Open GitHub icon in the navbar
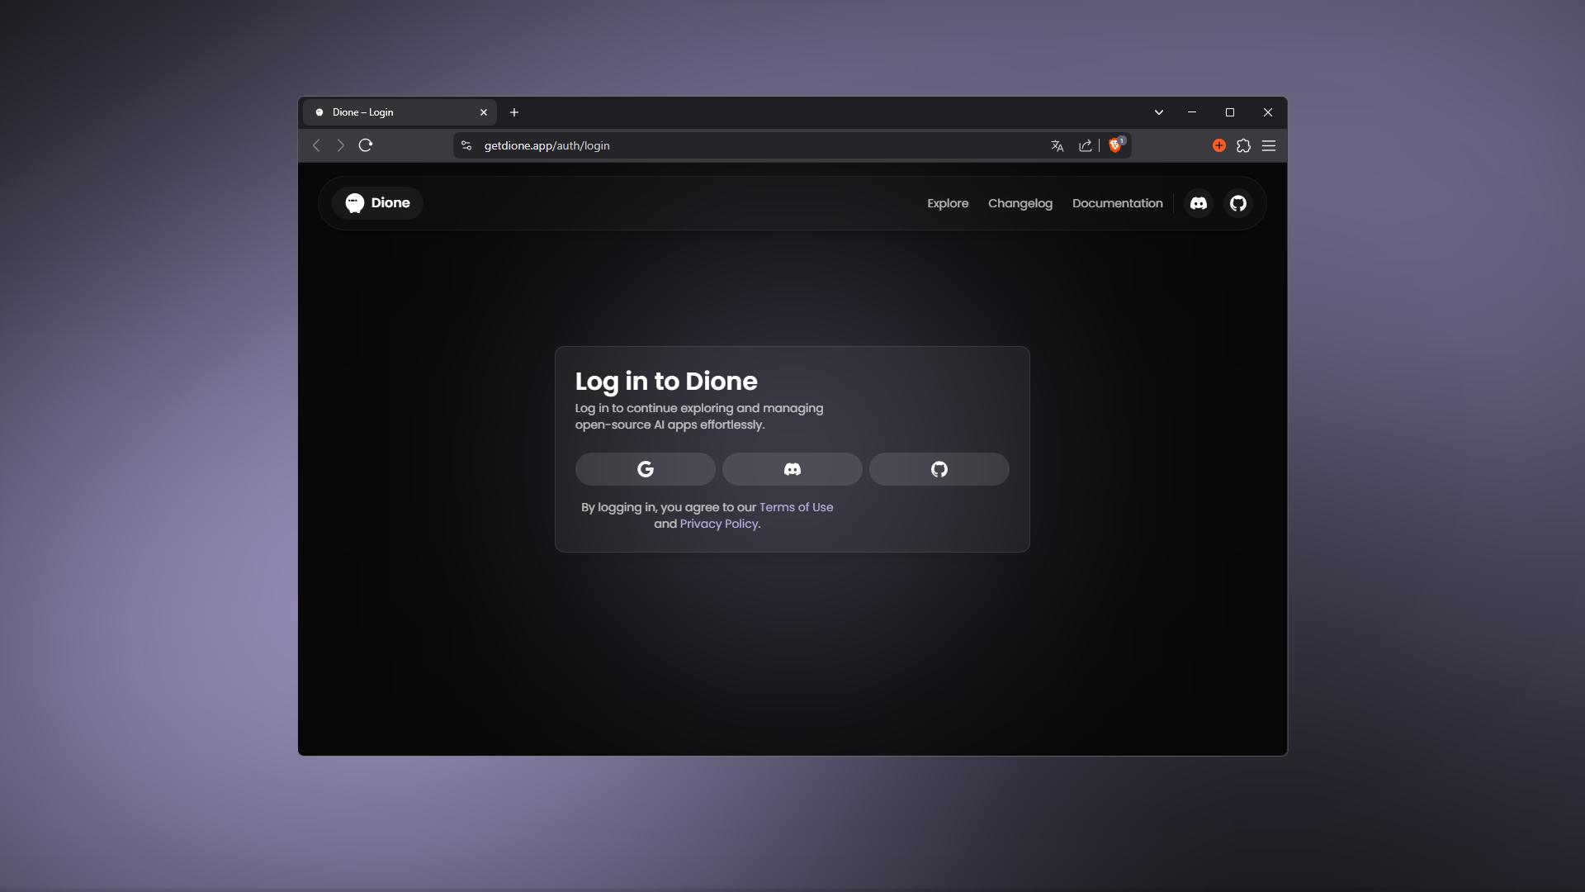 [1238, 203]
